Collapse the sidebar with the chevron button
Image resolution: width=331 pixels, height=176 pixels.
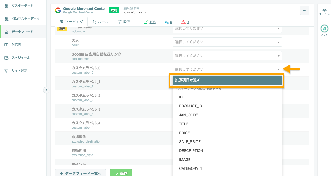tap(46, 90)
